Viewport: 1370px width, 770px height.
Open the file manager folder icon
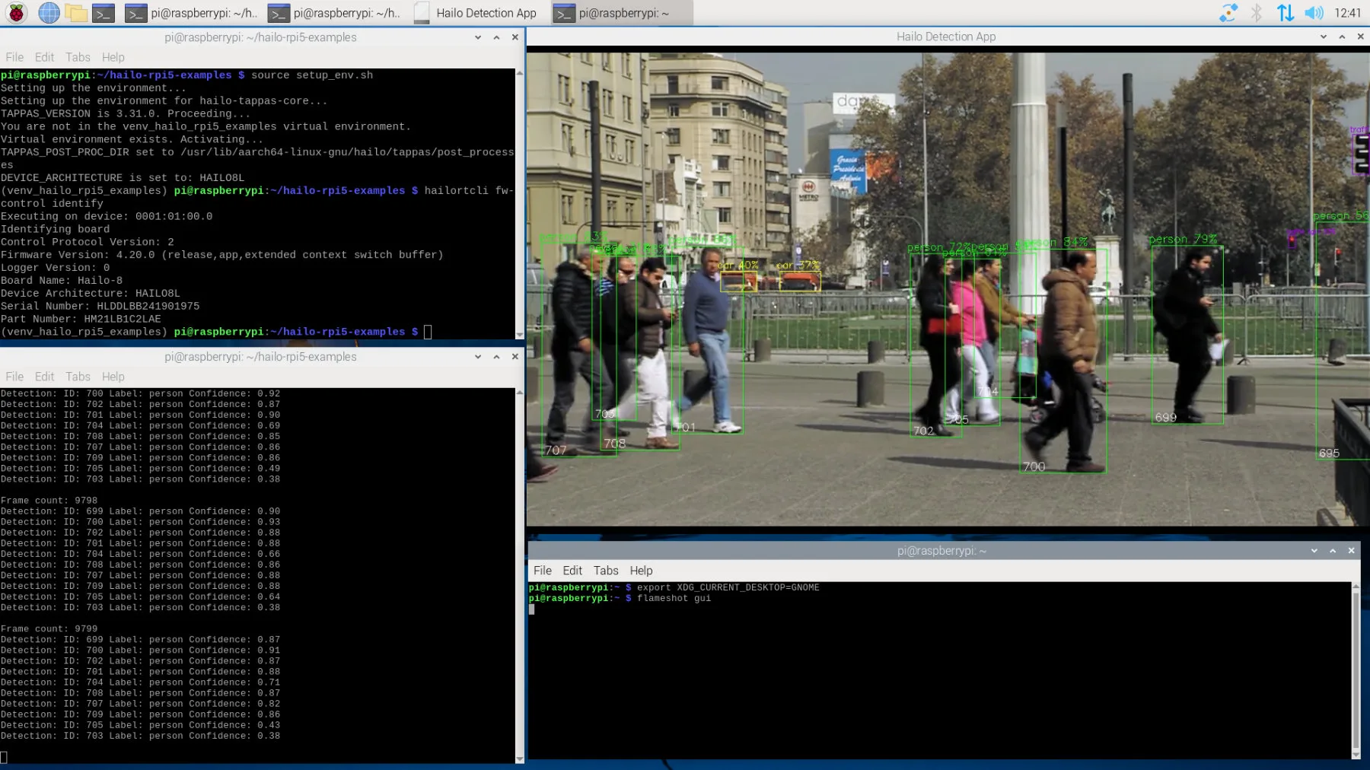(75, 13)
